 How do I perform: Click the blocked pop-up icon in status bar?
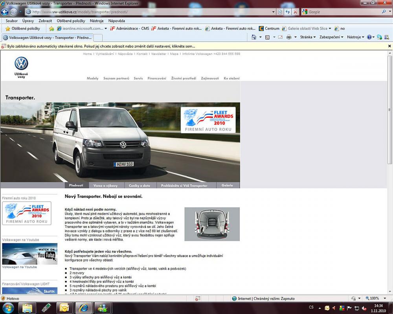pos(198,298)
